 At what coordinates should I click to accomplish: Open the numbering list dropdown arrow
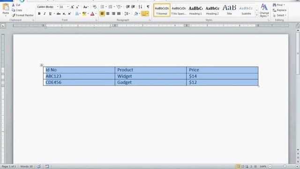pyautogui.click(x=114, y=7)
